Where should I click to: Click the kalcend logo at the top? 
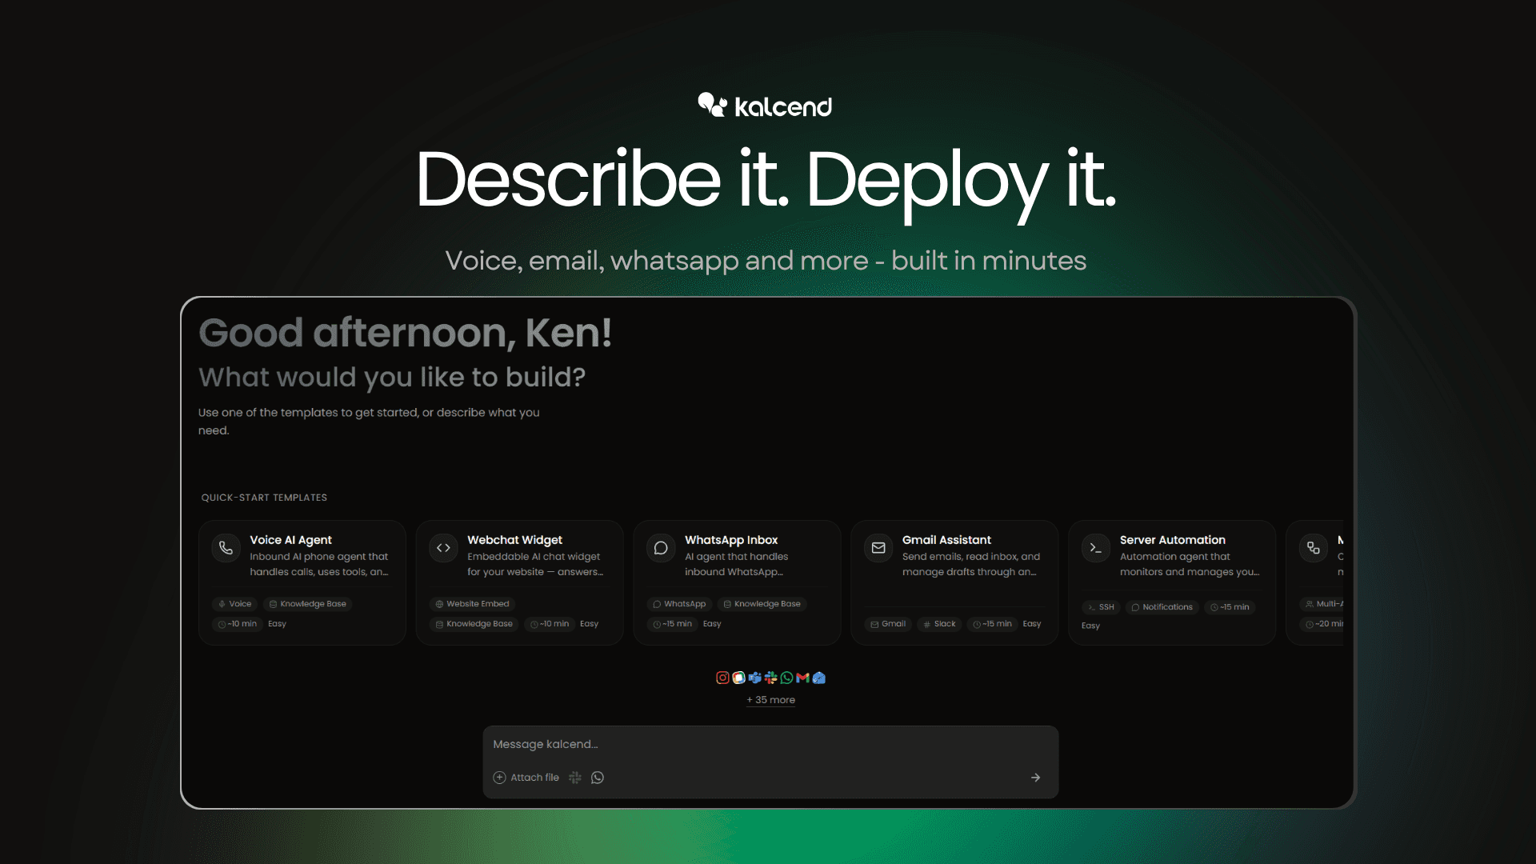tap(765, 106)
